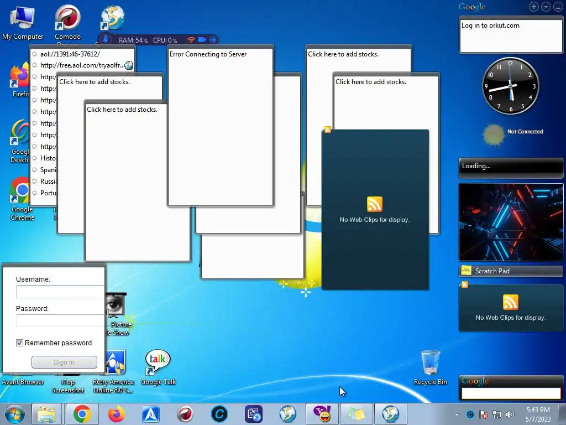Click the Loading... gadget in sidebar

511,168
